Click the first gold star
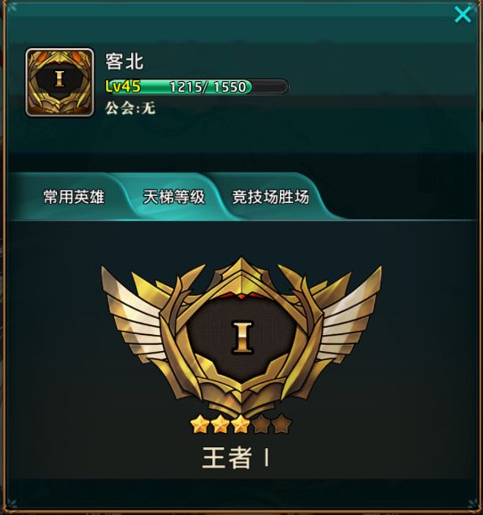Image resolution: width=483 pixels, height=515 pixels. coord(200,424)
